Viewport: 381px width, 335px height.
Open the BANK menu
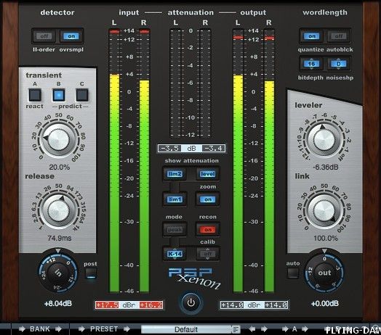point(40,329)
